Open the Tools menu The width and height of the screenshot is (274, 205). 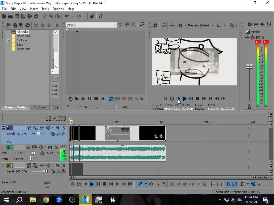(x=45, y=9)
